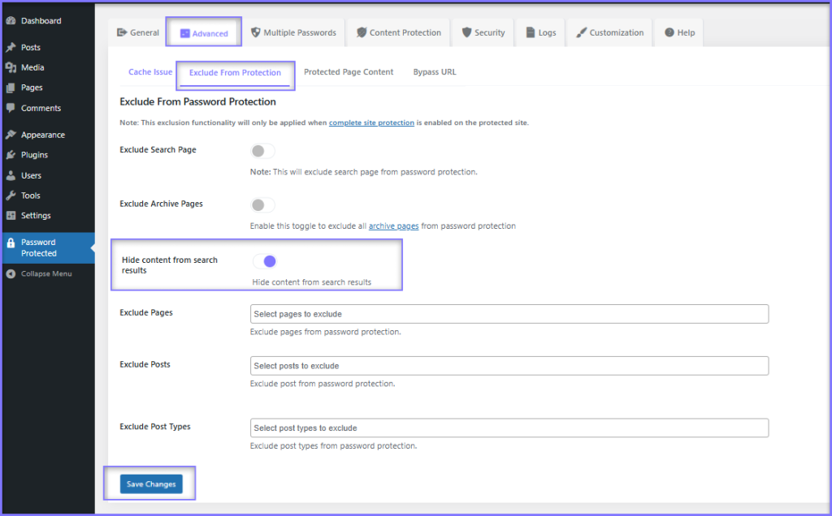832x516 pixels.
Task: Click the Password Protected lock icon
Action: click(11, 243)
